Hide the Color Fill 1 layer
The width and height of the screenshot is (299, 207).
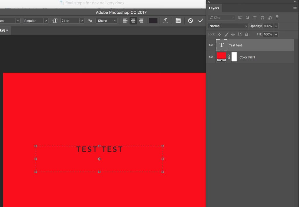pyautogui.click(x=211, y=57)
